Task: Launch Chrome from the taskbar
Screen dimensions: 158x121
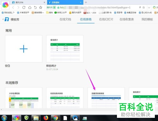Action: (x=56, y=118)
